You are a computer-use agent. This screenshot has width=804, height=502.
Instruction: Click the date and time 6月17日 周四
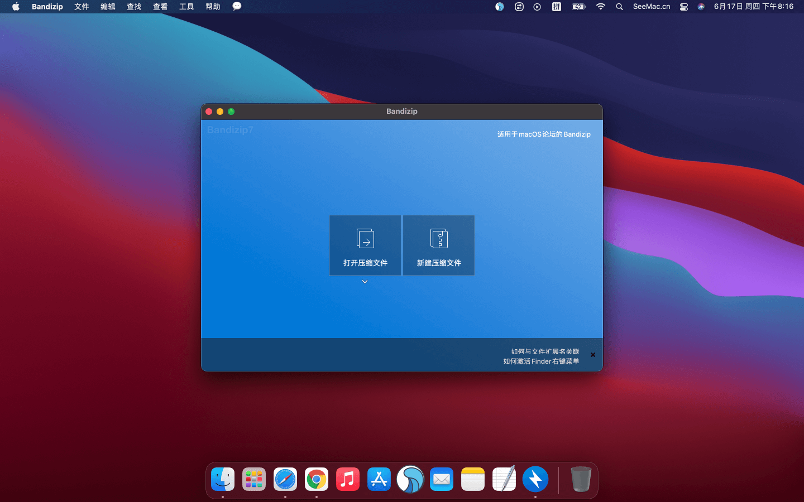754,7
